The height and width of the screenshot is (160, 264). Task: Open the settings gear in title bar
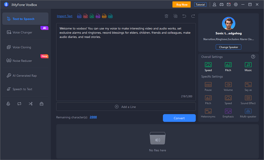pyautogui.click(x=236, y=5)
